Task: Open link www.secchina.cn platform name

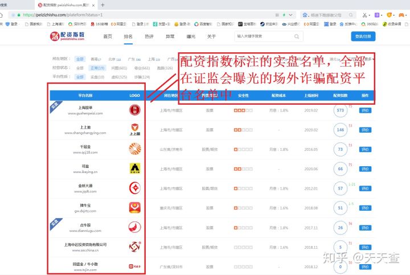Action: [85, 250]
